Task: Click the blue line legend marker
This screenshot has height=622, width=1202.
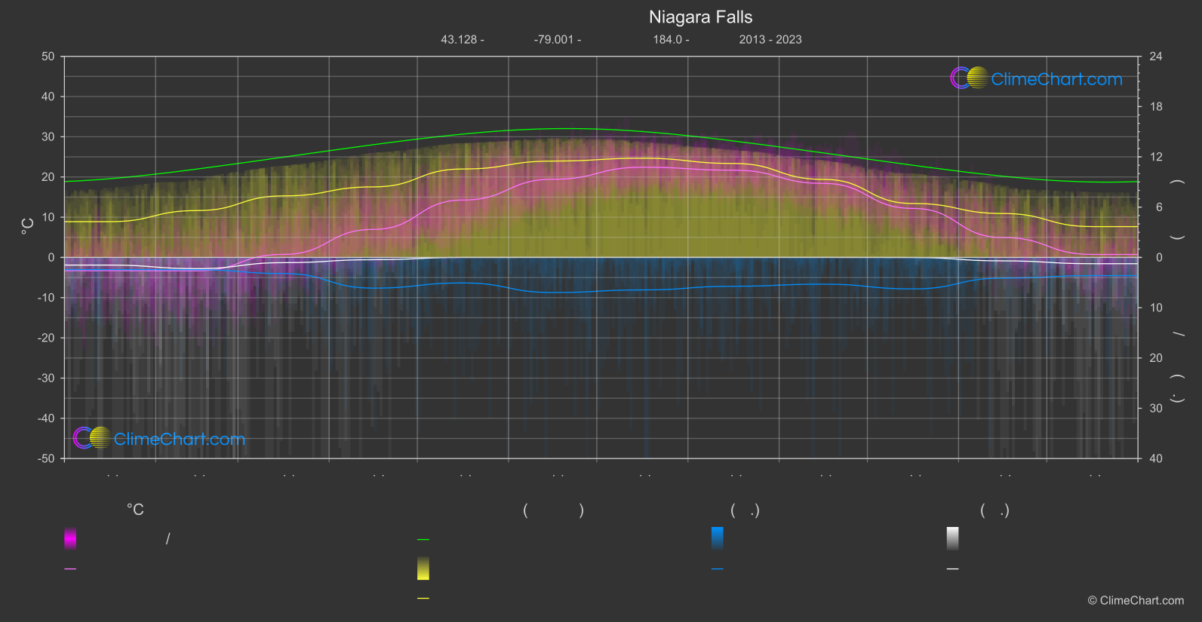Action: pos(718,569)
